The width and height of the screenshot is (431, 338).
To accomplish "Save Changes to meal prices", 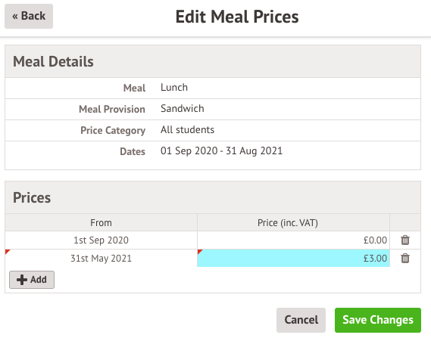I will coord(378,320).
